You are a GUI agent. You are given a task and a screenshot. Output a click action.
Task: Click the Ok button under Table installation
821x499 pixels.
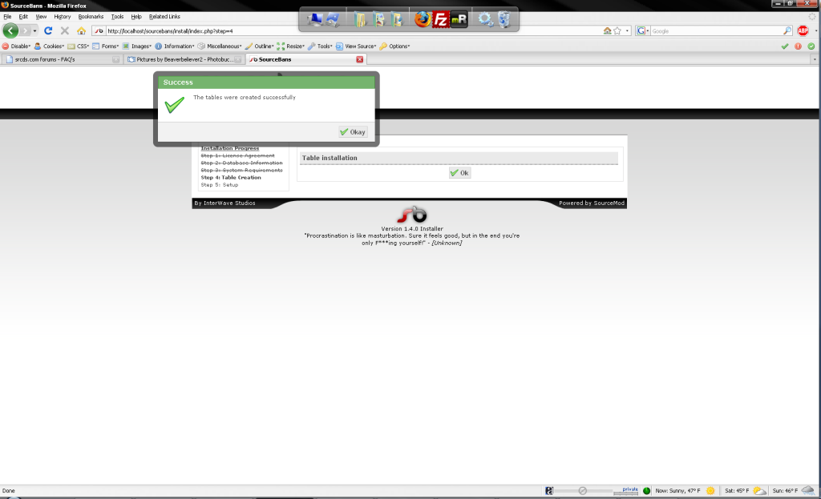coord(459,173)
